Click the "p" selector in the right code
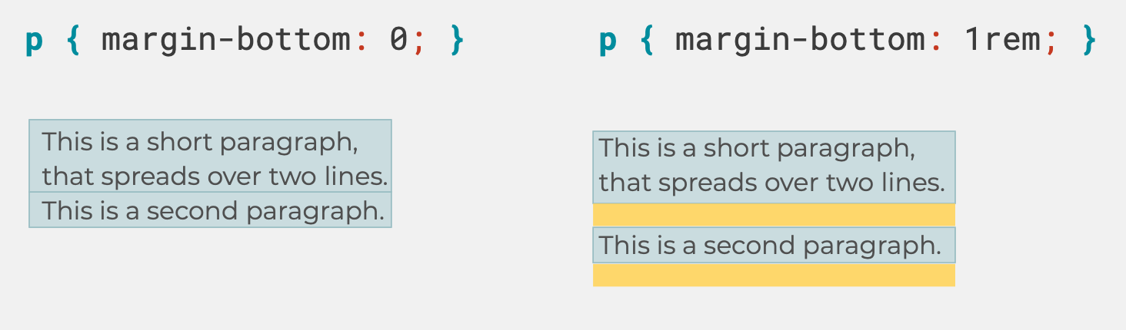 click(608, 41)
